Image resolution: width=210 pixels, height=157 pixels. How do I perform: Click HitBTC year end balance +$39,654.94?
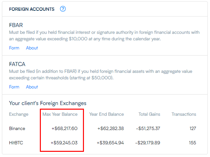[111, 143]
